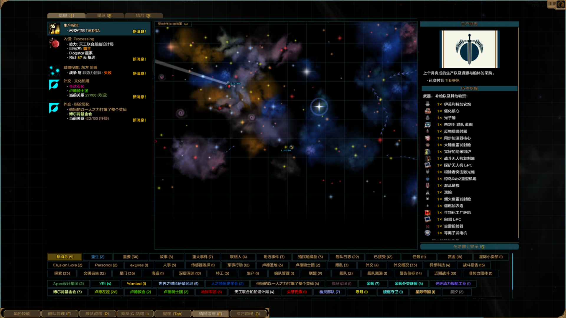Viewport: 566px width, 318px height.
Task: Open the production report factory icon
Action: [54, 29]
